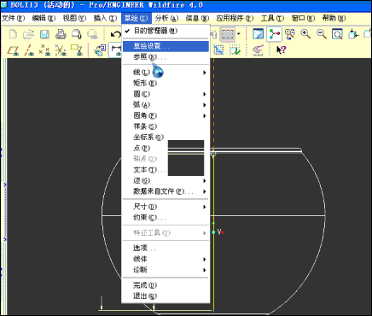The height and width of the screenshot is (316, 372).
Task: Select 样条 menu entry
Action: click(x=166, y=126)
